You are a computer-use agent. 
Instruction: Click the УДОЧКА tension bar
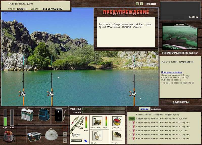pos(104,109)
